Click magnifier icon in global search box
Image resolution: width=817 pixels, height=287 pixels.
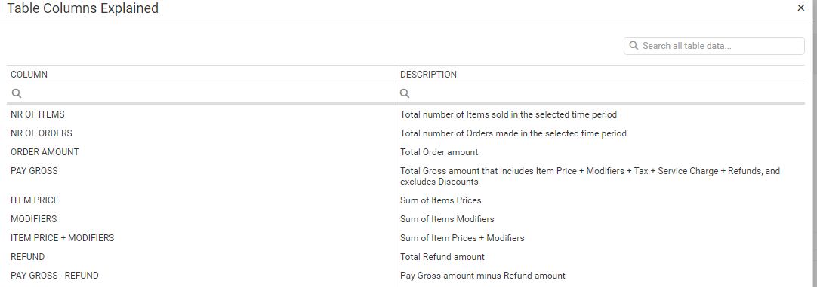(634, 46)
